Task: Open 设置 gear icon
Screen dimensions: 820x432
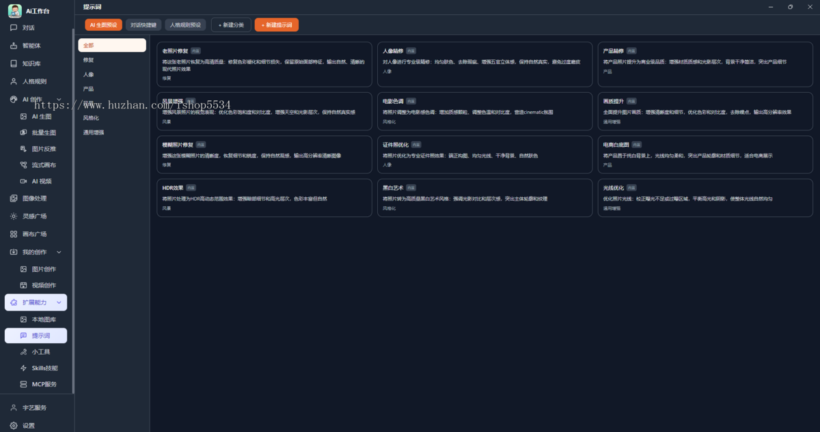Action: [14, 425]
